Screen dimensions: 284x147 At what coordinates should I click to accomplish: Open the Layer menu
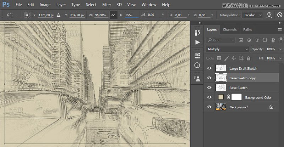[x=61, y=5]
